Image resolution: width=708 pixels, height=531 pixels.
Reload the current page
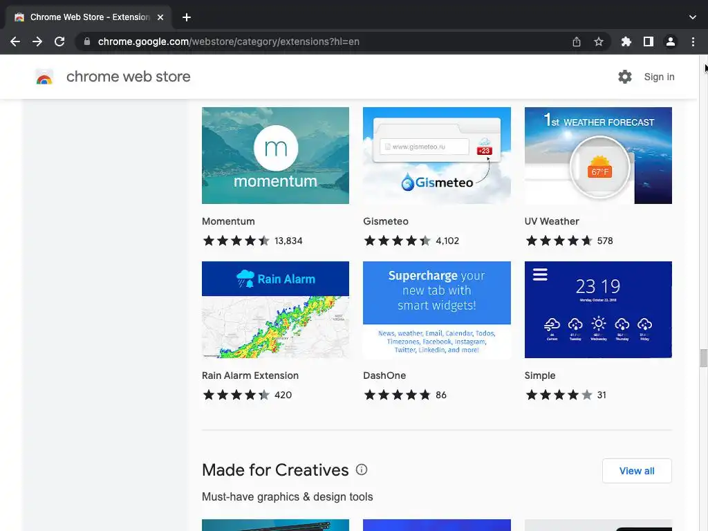(59, 41)
